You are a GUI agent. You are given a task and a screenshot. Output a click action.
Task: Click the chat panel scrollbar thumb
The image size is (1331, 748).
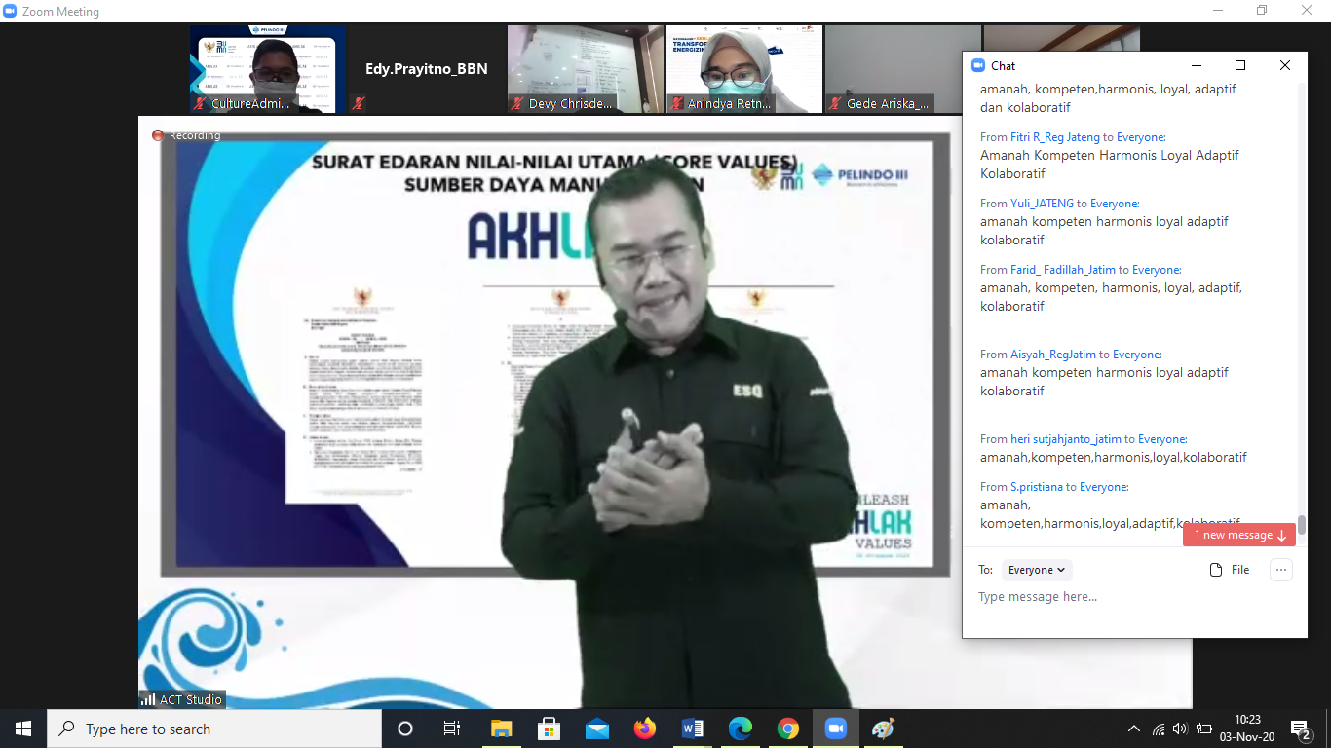click(x=1301, y=525)
